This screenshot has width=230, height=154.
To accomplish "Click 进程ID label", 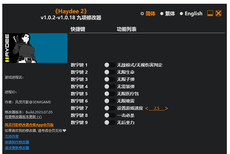I will 11,92.
